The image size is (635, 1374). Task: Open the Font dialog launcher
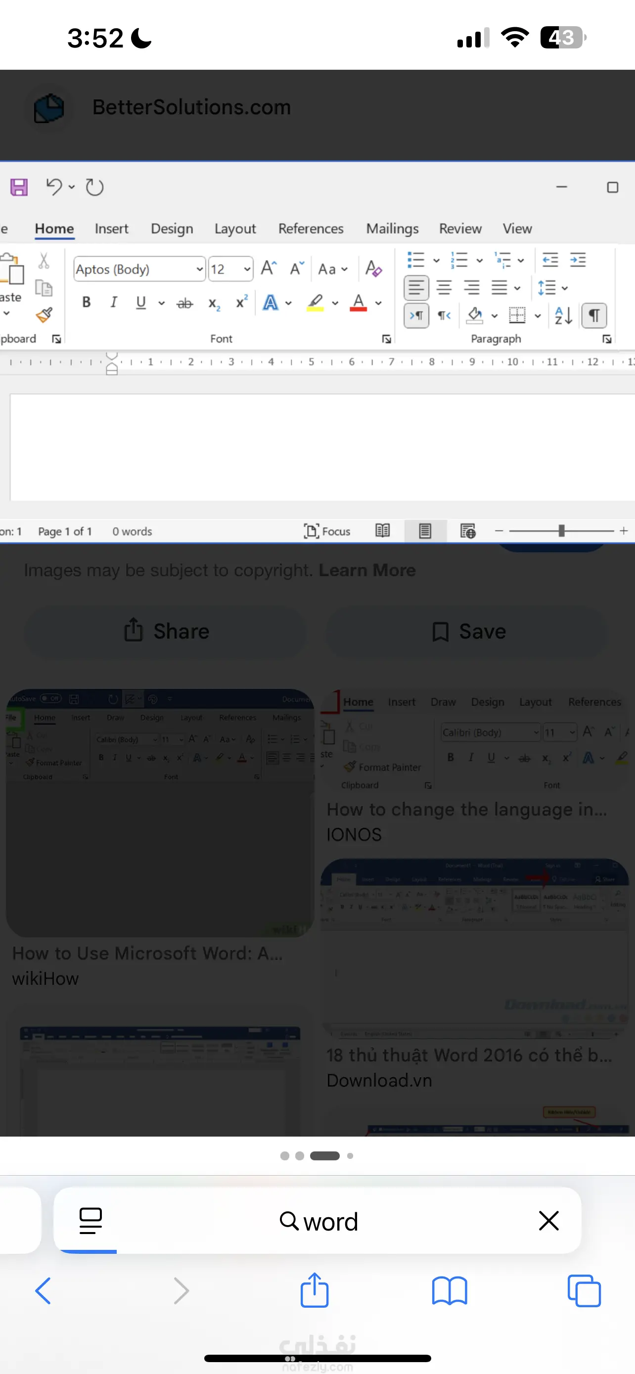pos(387,339)
